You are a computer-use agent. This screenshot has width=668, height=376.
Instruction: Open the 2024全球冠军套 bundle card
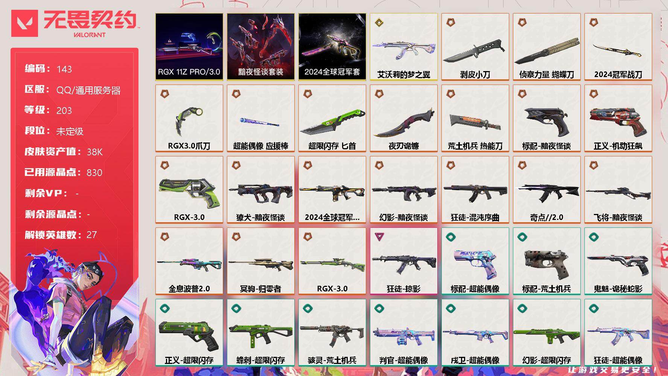pos(332,47)
